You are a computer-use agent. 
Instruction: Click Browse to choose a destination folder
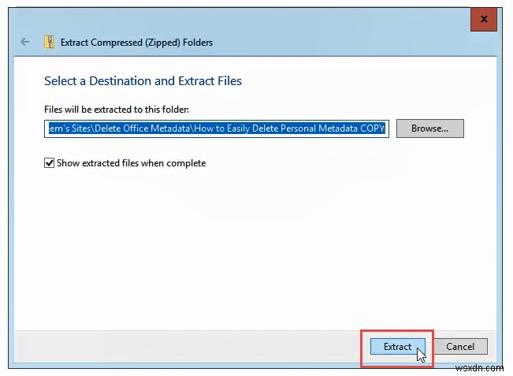pyautogui.click(x=429, y=128)
